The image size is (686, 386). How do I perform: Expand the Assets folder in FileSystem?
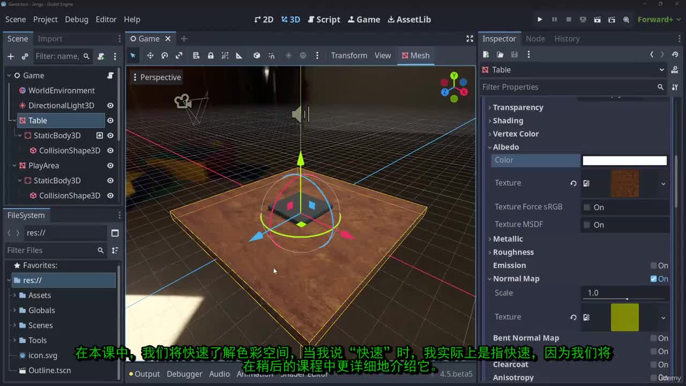tap(14, 295)
